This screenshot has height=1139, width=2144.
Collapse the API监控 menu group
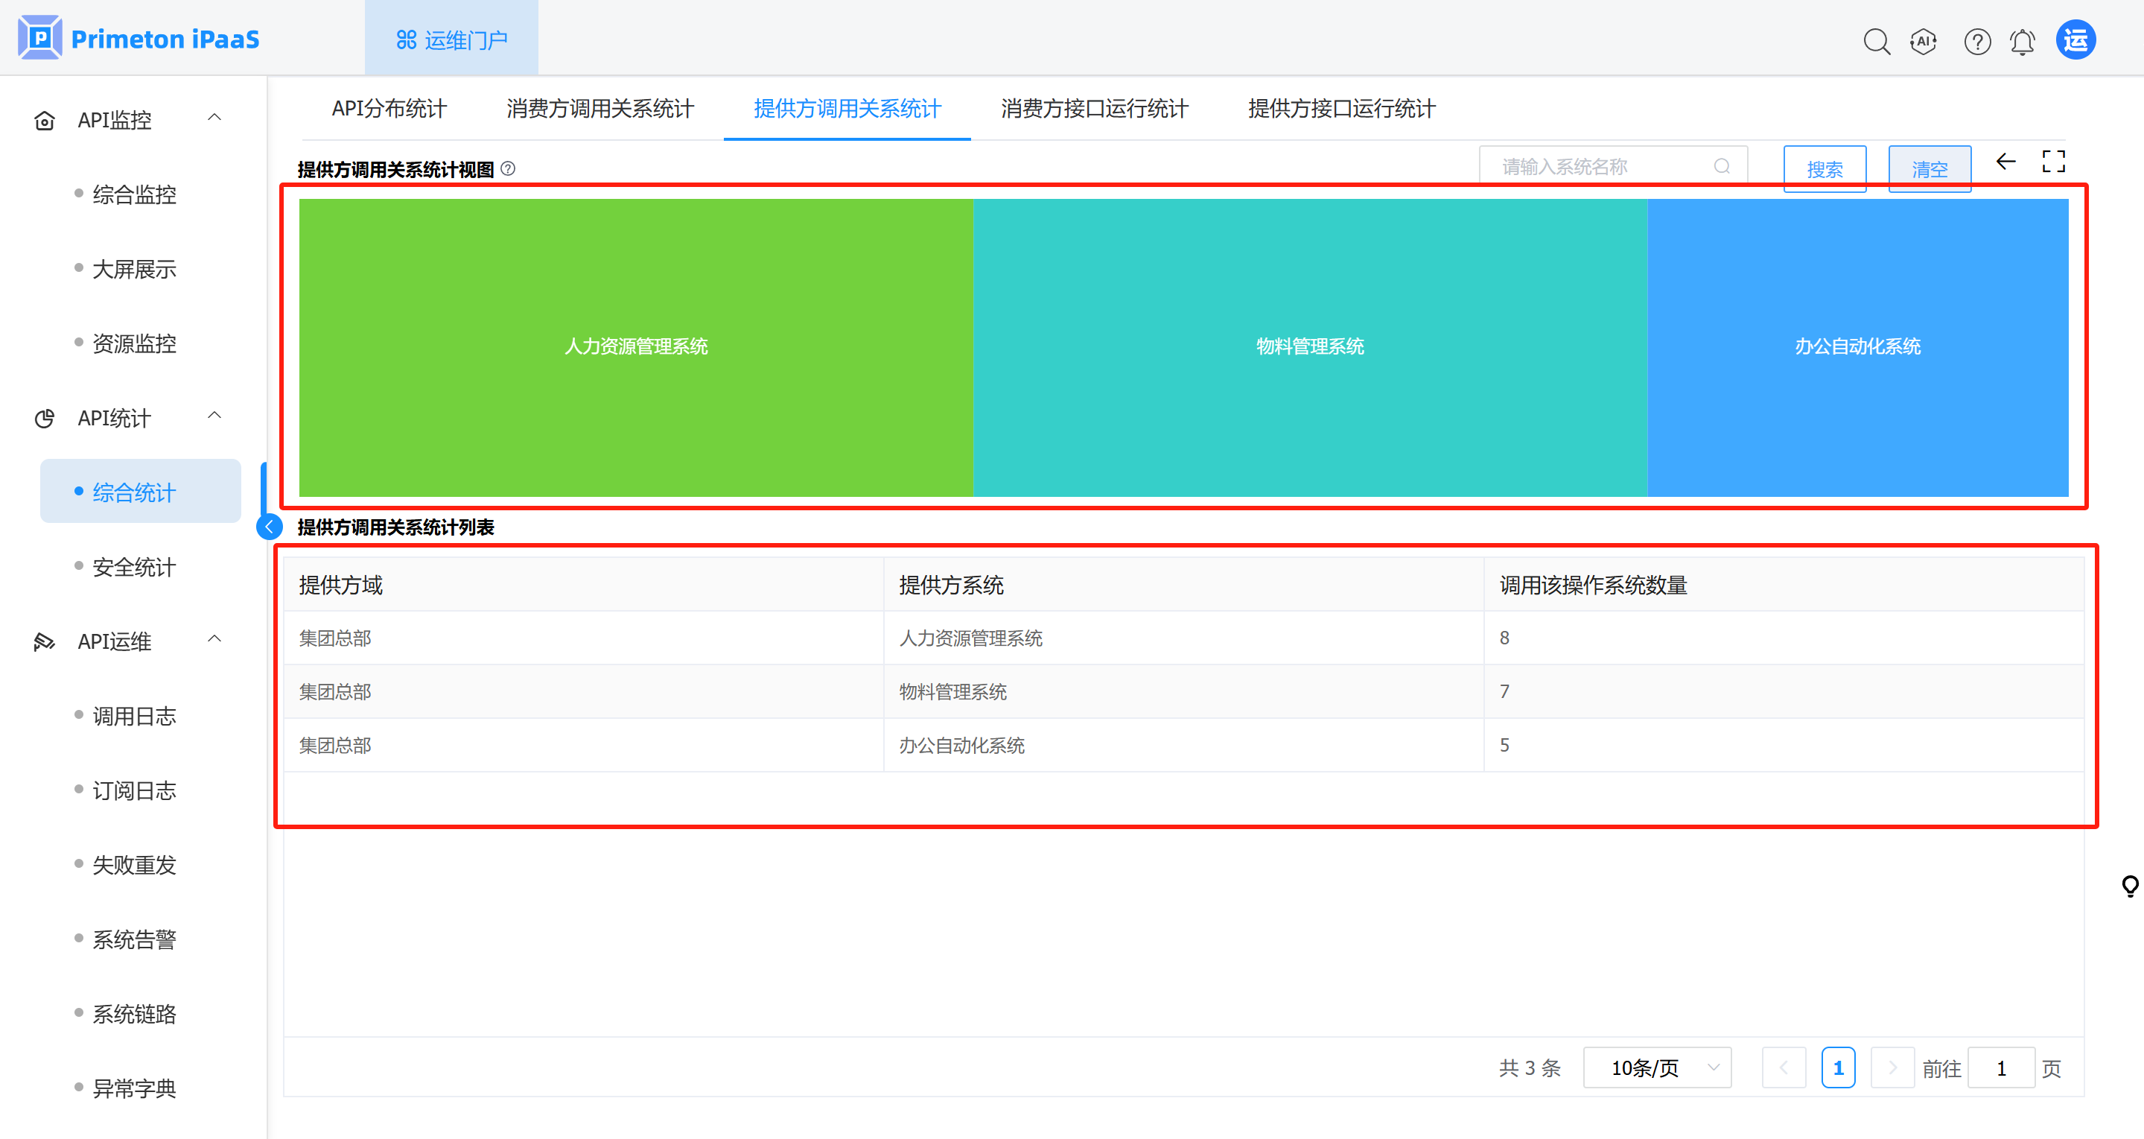click(214, 118)
